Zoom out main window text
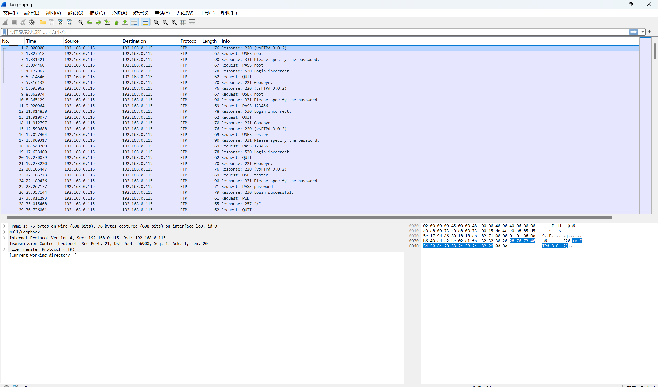The image size is (658, 387). [165, 22]
